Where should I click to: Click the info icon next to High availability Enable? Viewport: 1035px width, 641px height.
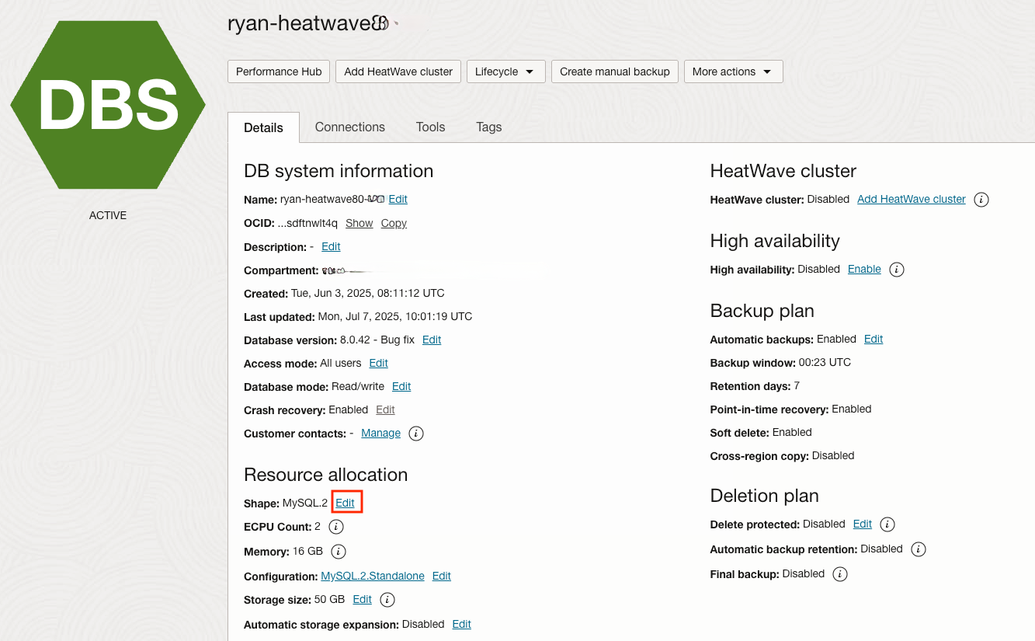[896, 270]
